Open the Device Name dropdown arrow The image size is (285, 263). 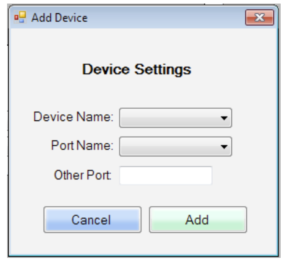(x=224, y=118)
